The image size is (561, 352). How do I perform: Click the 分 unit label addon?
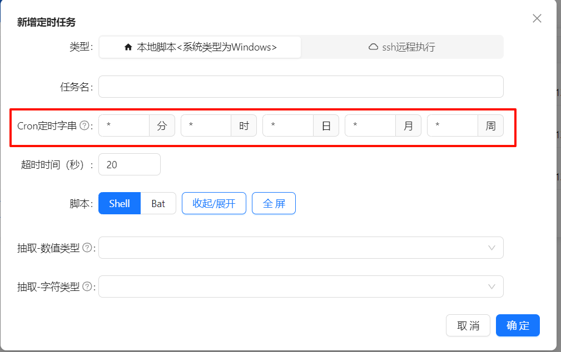(x=162, y=125)
